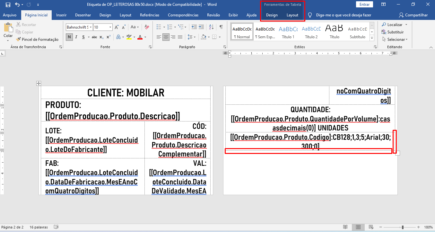Open the font size dropdown
The width and height of the screenshot is (435, 232).
[110, 27]
